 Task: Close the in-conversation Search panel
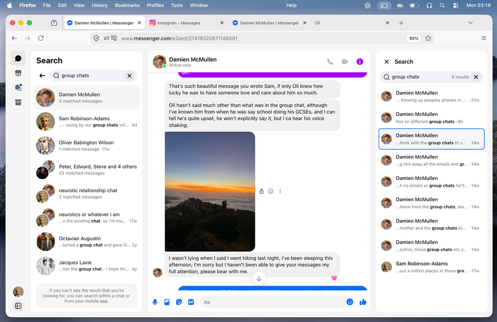(386, 62)
